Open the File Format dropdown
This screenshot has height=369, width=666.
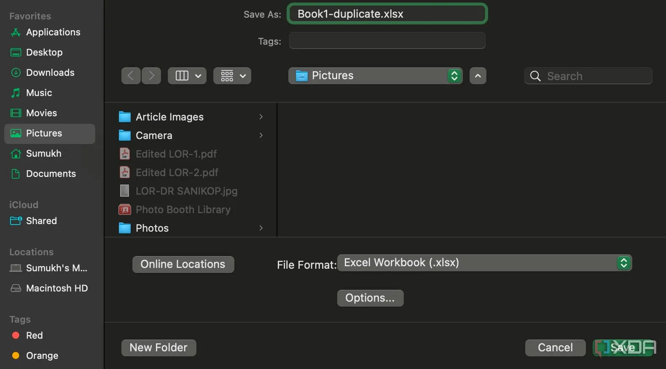(x=484, y=263)
